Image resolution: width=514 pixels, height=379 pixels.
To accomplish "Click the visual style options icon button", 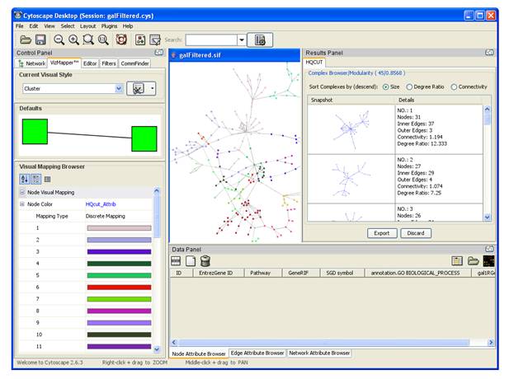I will [x=138, y=88].
